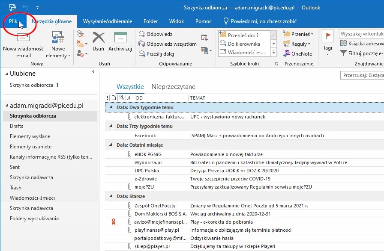Forward the message with Prześlij dalej
The width and height of the screenshot is (384, 251).
pos(142,54)
